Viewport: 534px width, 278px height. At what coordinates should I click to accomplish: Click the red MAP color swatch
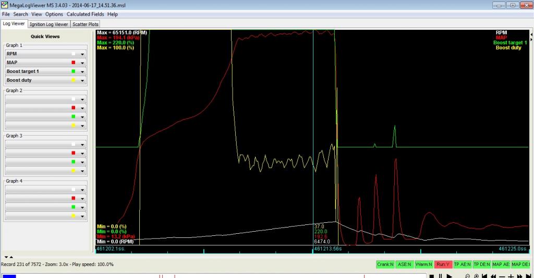[74, 62]
